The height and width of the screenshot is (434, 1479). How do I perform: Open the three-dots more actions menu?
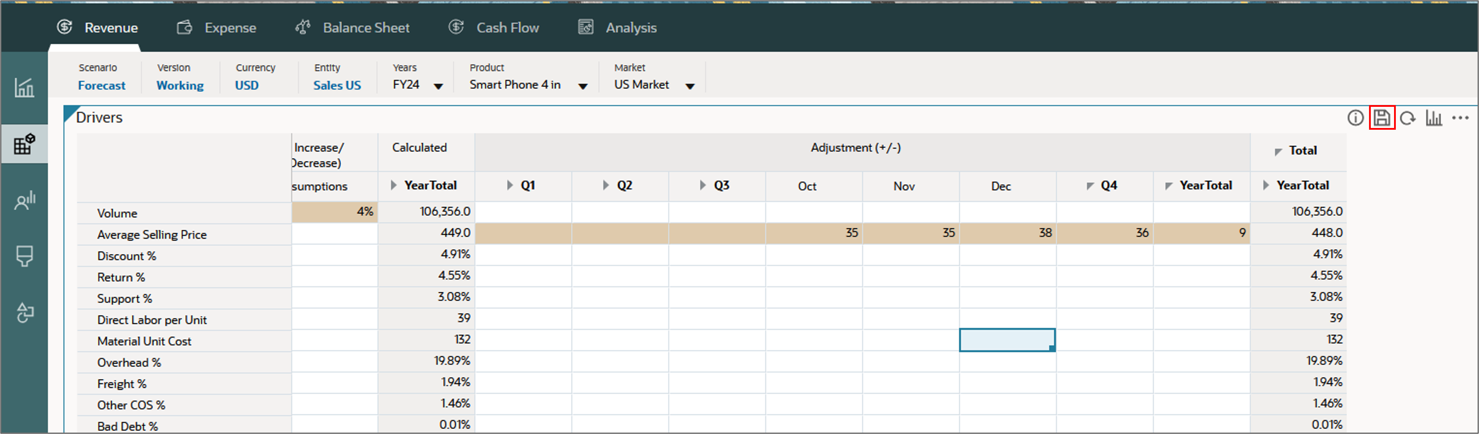pyautogui.click(x=1460, y=118)
